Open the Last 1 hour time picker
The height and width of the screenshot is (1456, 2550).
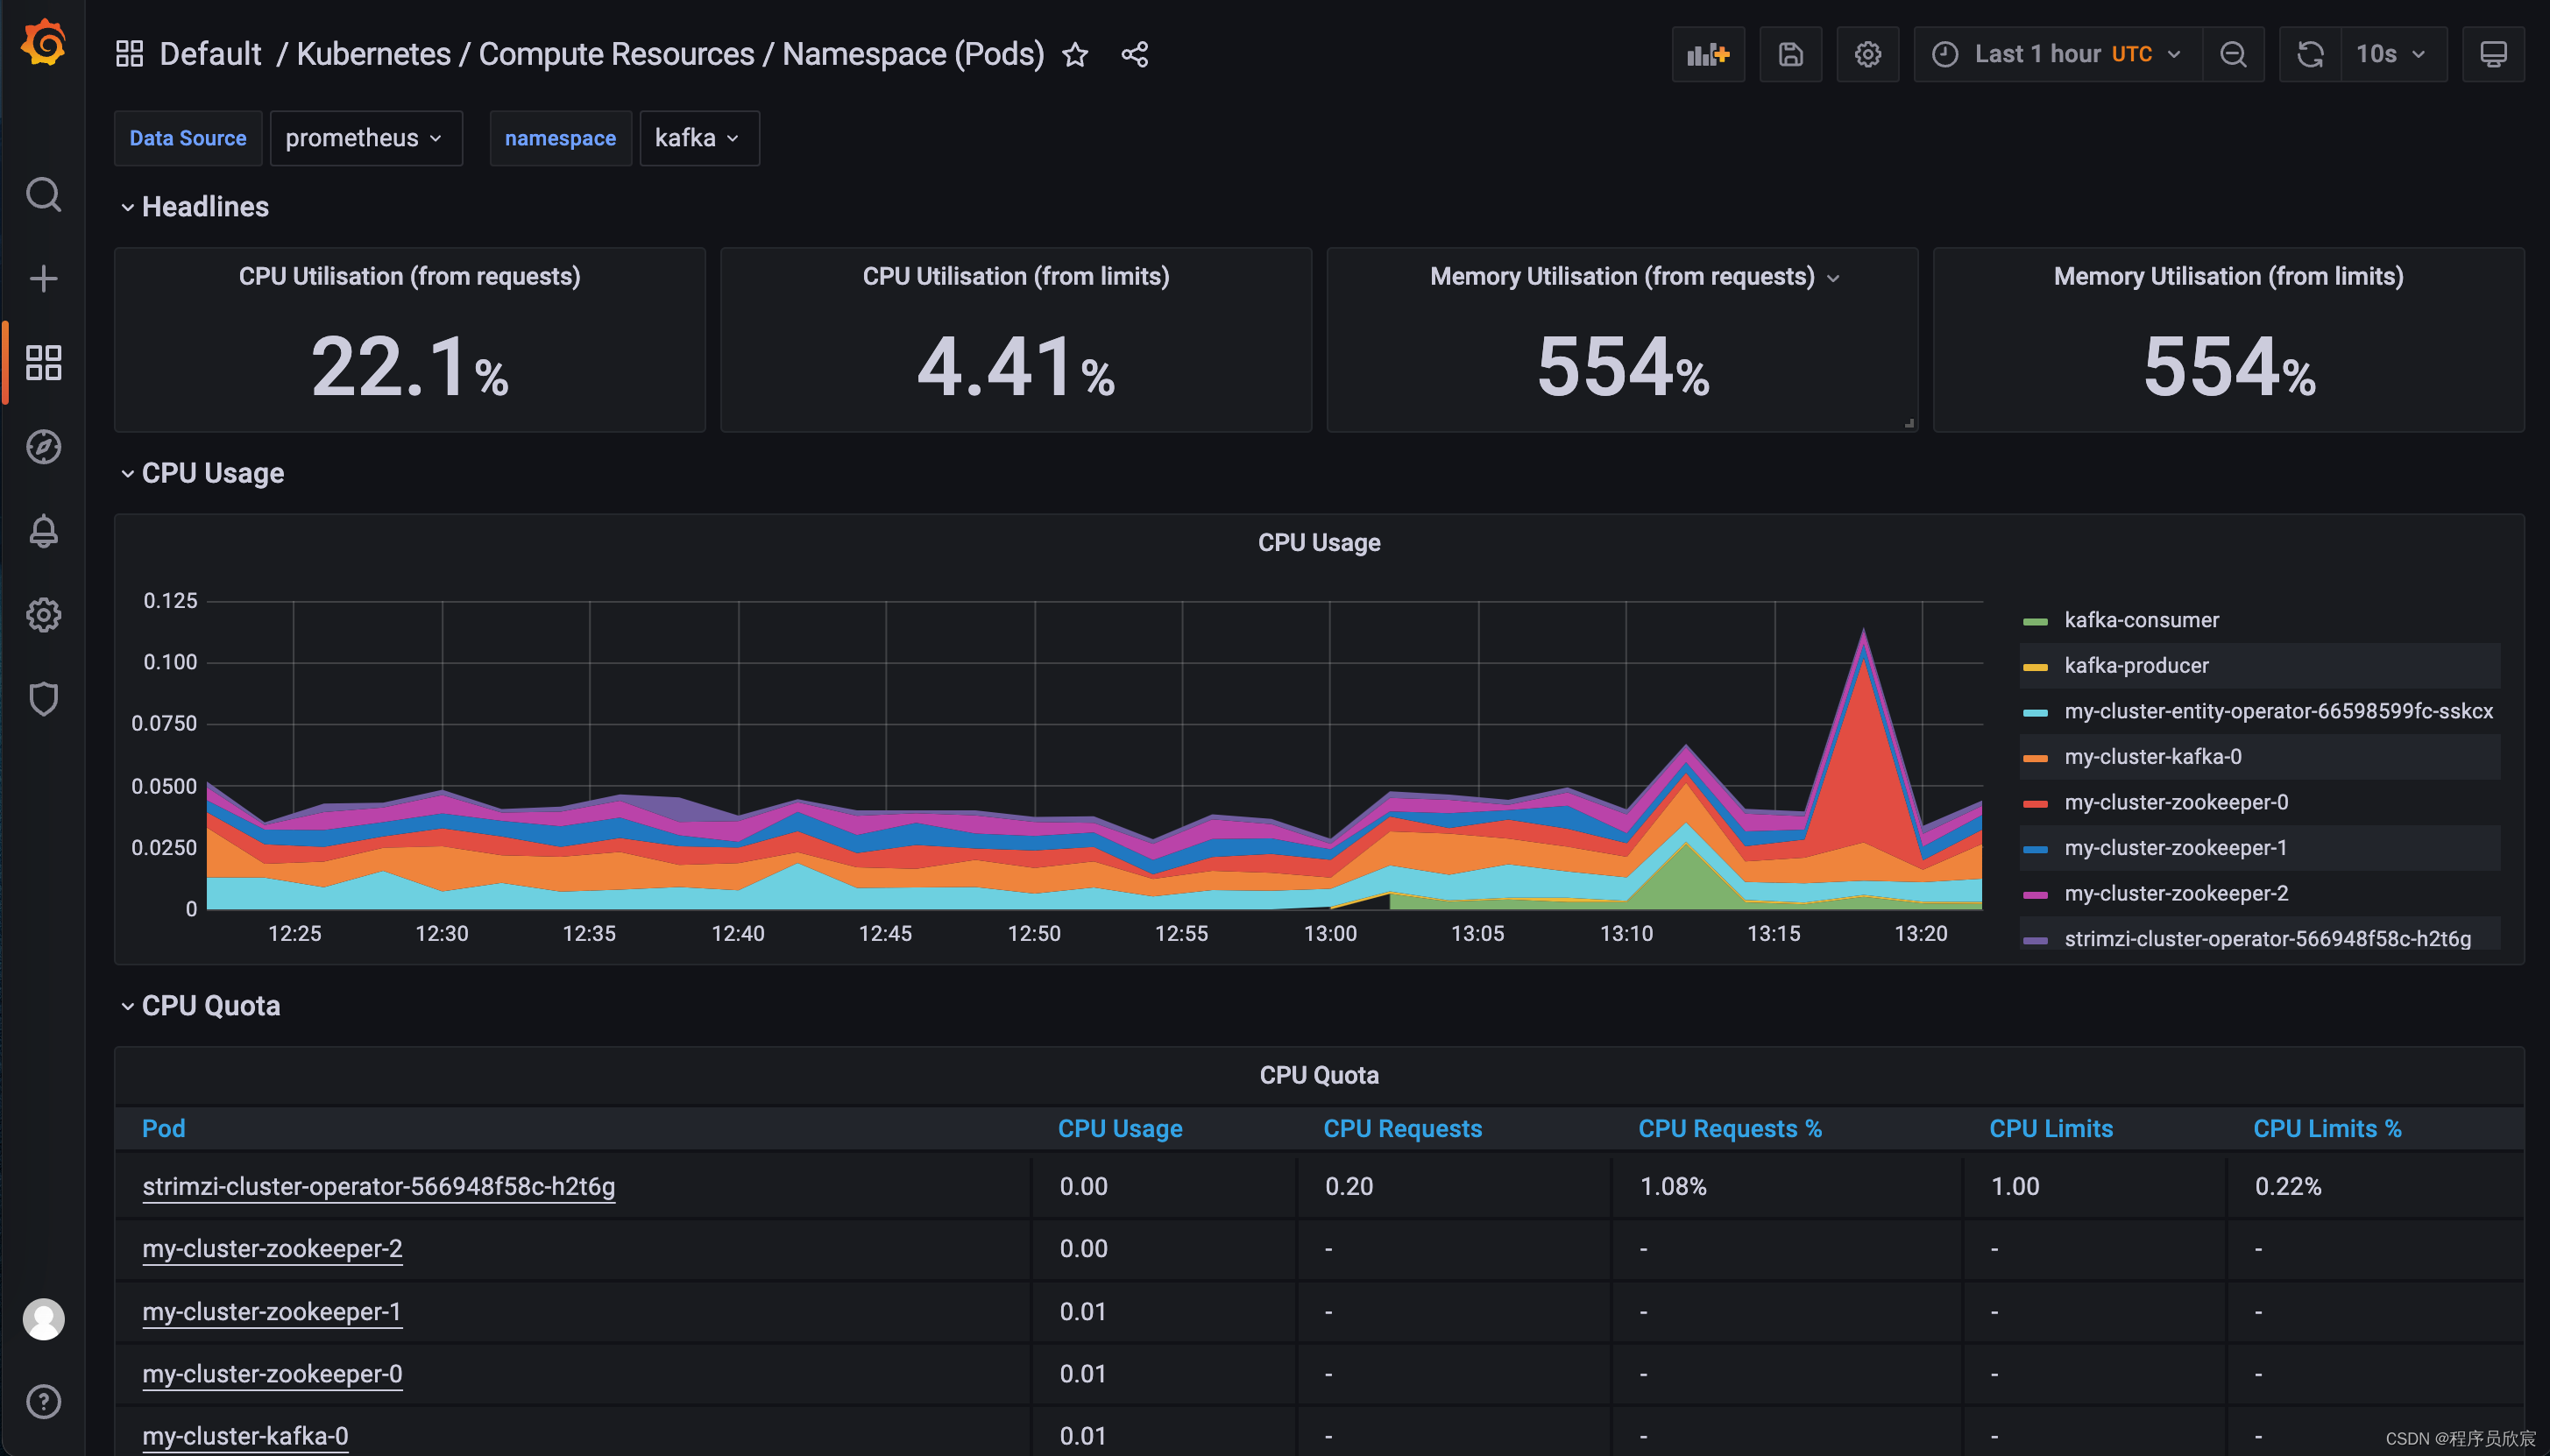pyautogui.click(x=2057, y=54)
